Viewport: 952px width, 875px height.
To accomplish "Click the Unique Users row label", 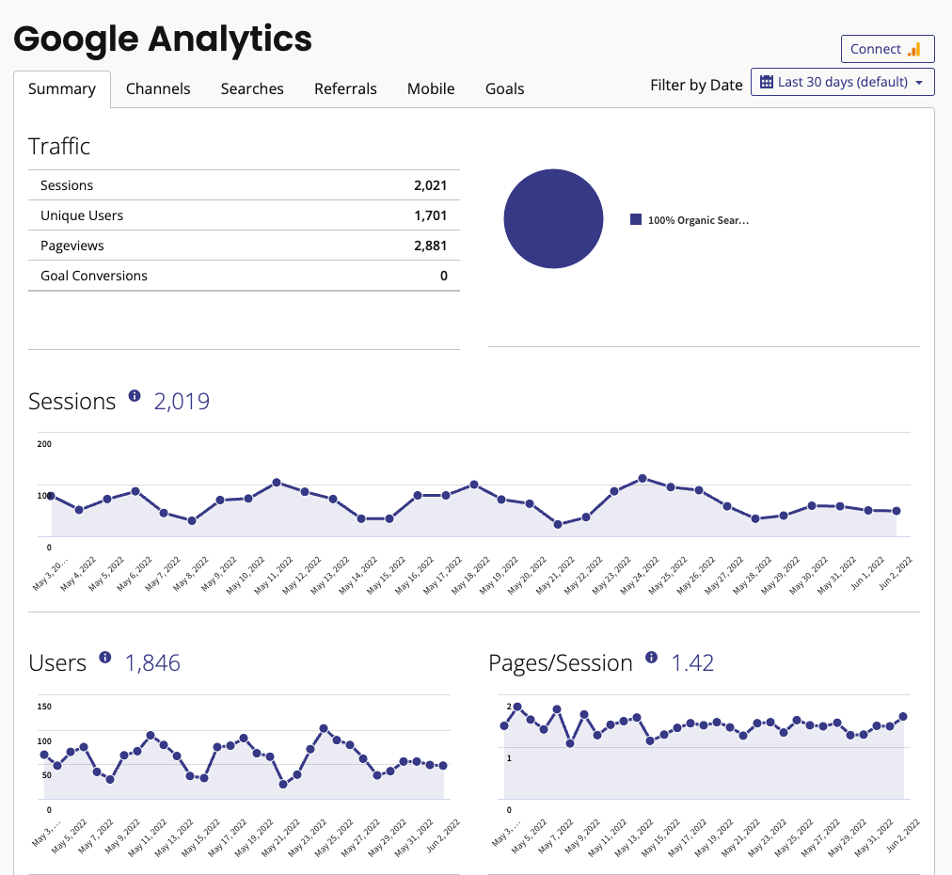I will (82, 215).
